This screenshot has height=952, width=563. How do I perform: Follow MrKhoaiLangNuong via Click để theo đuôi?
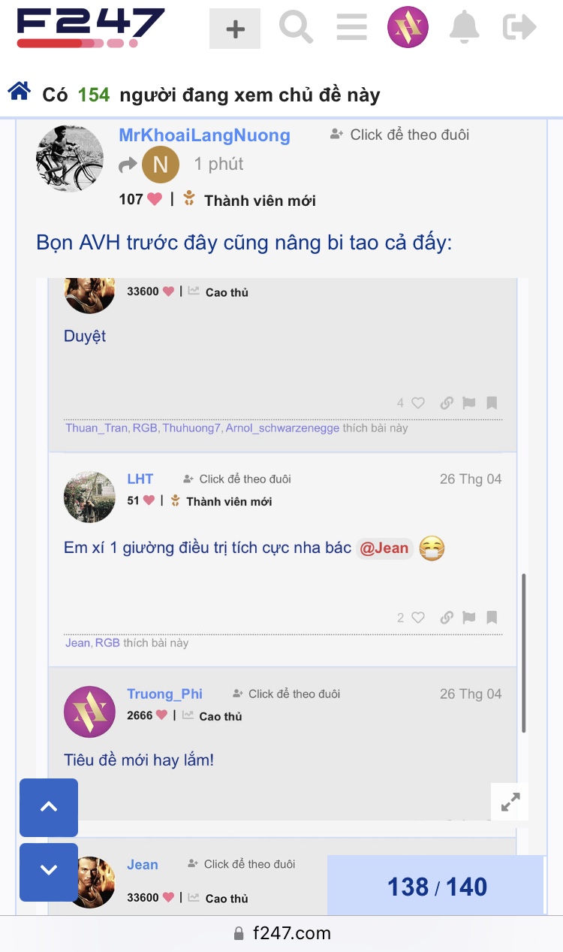[x=400, y=134]
